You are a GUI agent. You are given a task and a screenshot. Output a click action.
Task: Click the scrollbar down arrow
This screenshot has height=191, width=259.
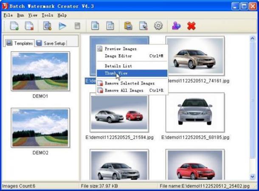coord(252,177)
